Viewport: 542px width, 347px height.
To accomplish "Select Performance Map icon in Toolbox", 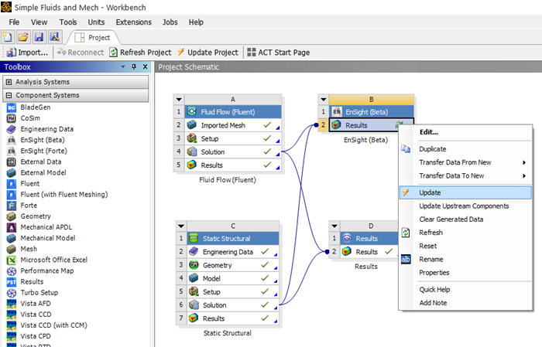I will tap(12, 271).
